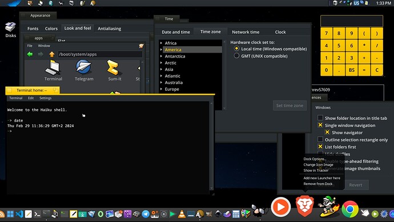
Task: Open green play triangle in dock
Action: click(172, 214)
